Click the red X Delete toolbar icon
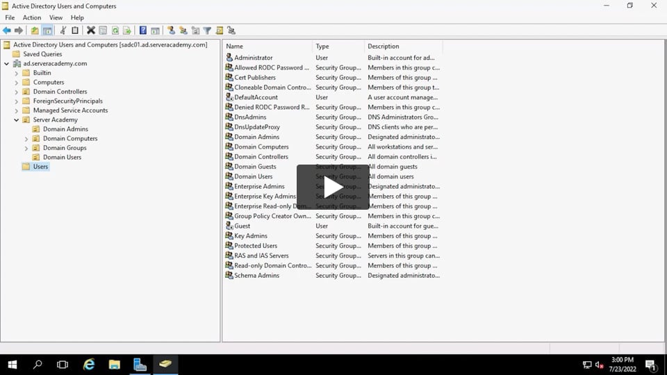Viewport: 667px width, 375px height. 90,31
